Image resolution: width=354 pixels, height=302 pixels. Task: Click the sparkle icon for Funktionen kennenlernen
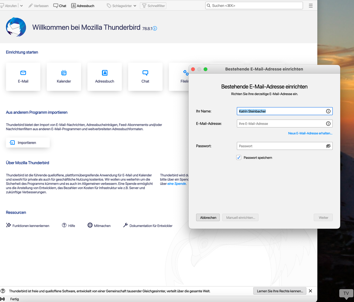[x=9, y=225]
